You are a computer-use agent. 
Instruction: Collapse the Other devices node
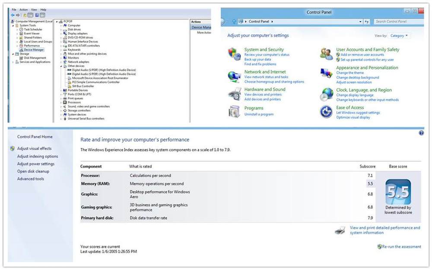click(61, 66)
